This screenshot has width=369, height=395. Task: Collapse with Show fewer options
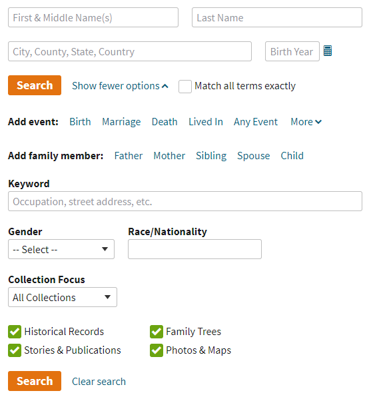coord(120,86)
